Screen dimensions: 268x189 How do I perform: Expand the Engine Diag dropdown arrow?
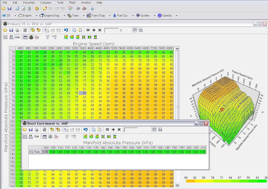[64, 16]
